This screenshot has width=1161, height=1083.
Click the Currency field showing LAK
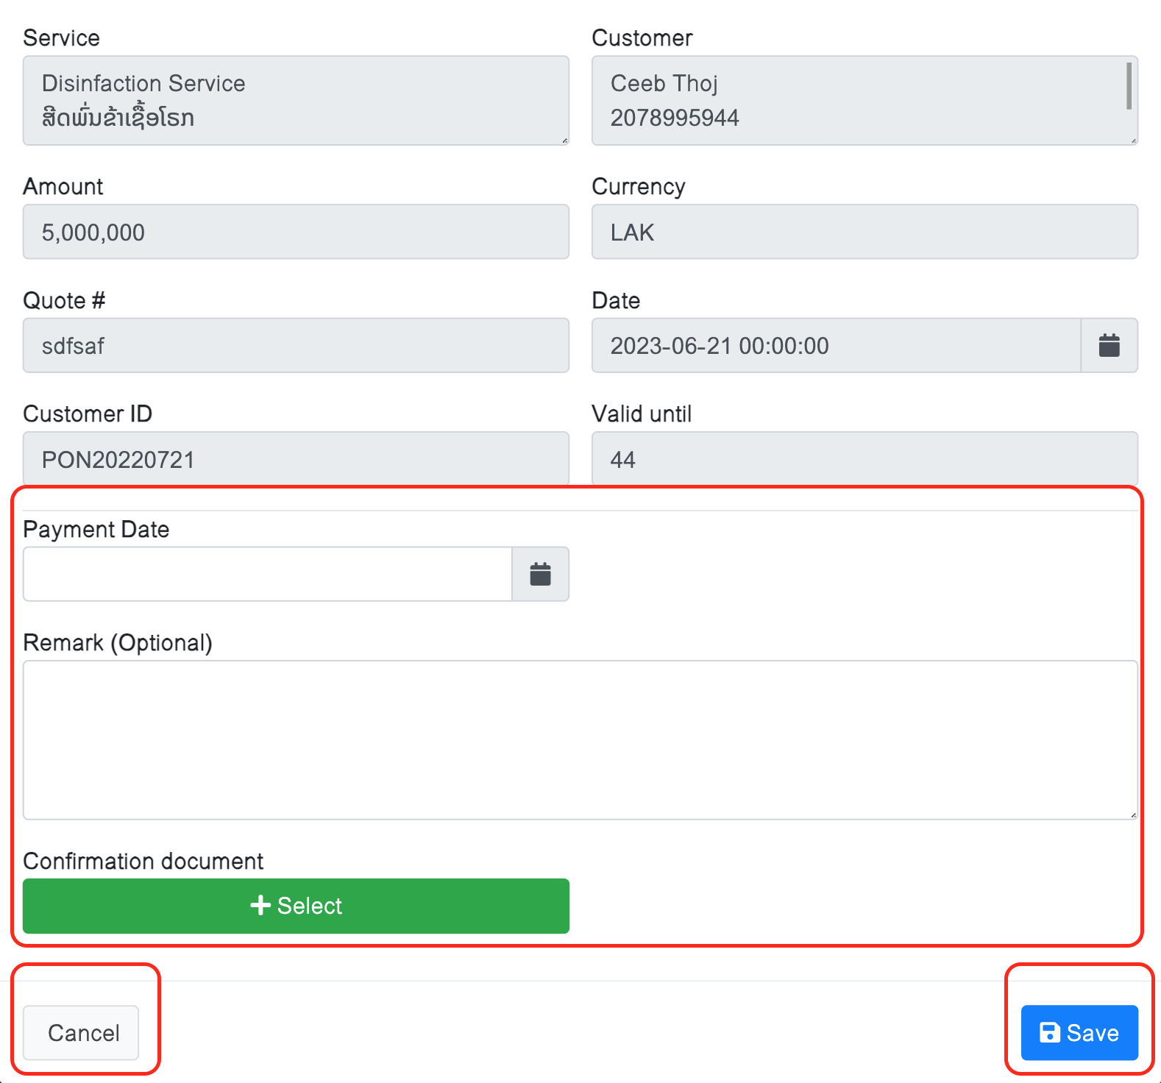pos(864,232)
